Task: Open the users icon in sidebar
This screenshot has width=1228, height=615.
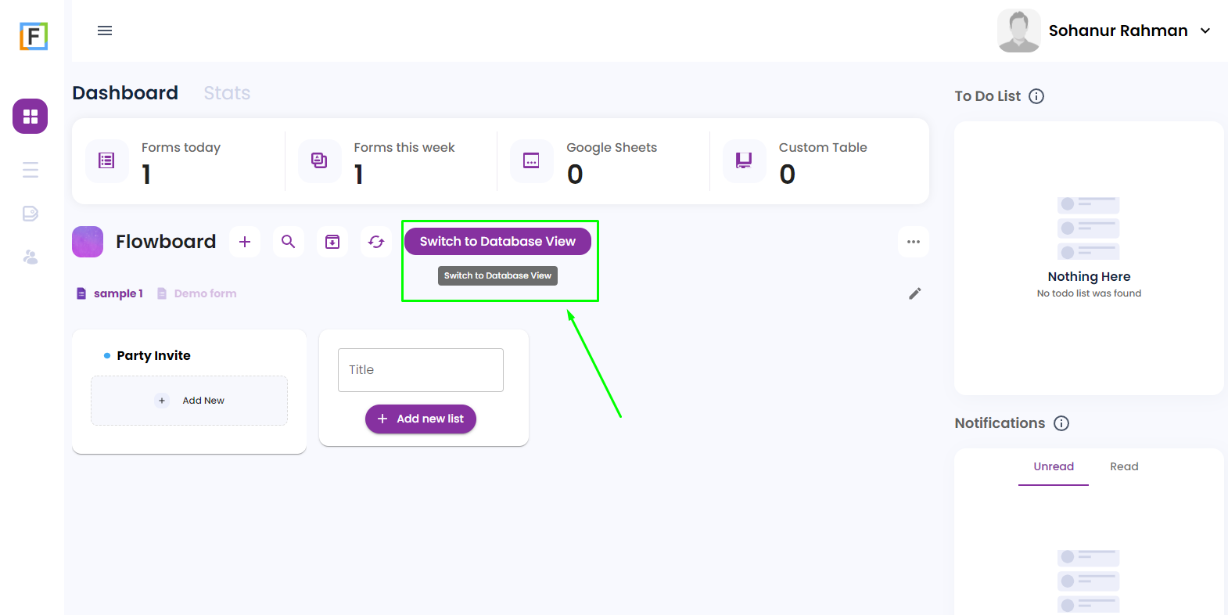Action: point(31,257)
